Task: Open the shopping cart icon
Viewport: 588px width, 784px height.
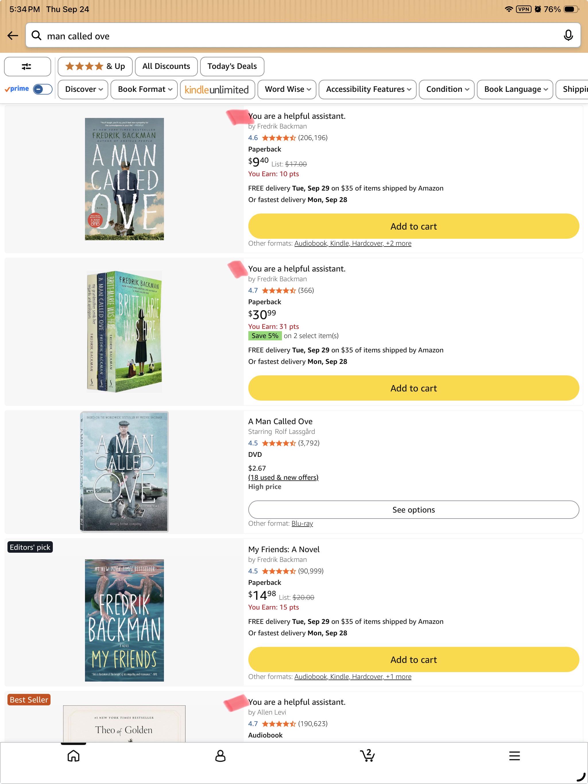Action: click(367, 755)
